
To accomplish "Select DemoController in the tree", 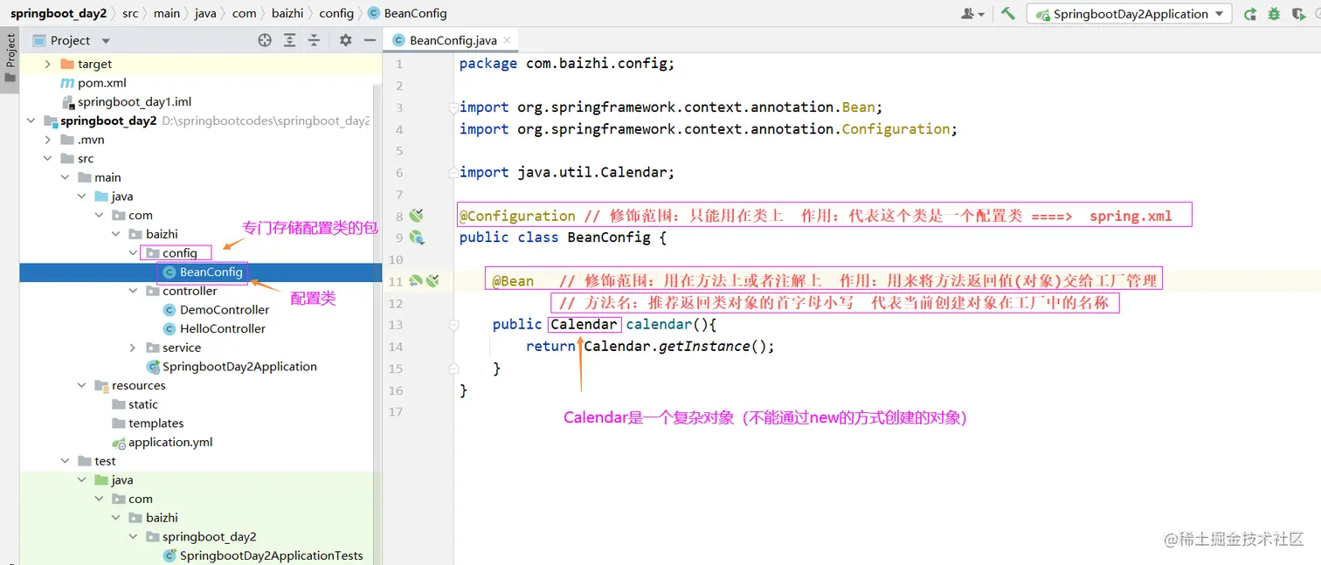I will (225, 310).
